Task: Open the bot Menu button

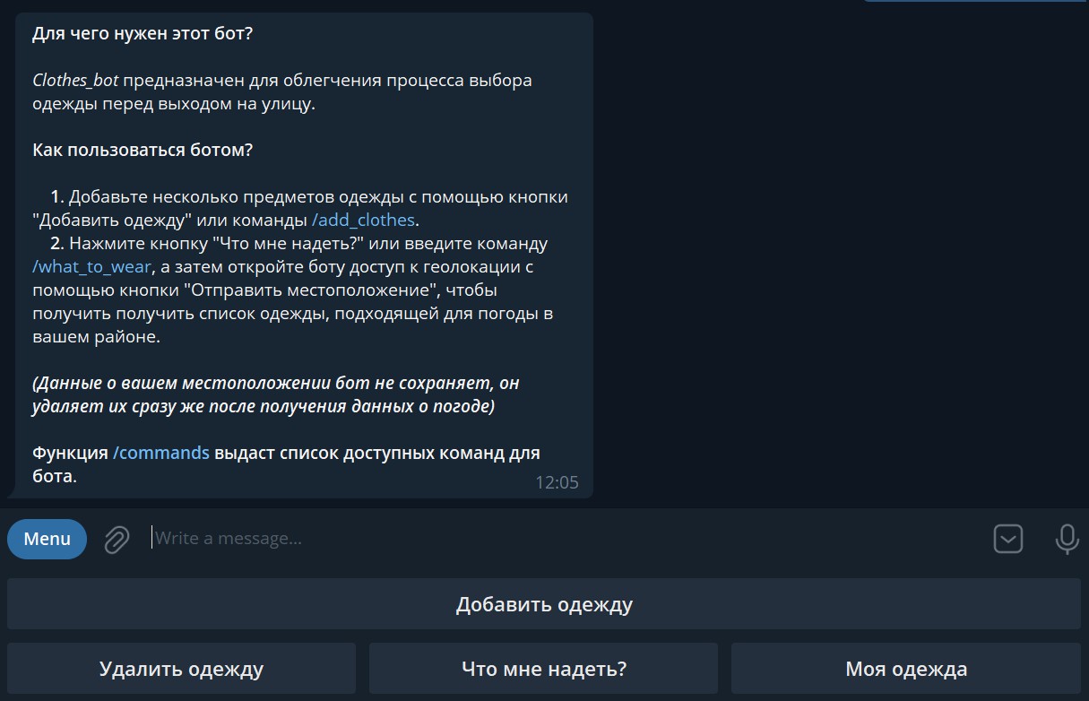Action: (x=47, y=539)
